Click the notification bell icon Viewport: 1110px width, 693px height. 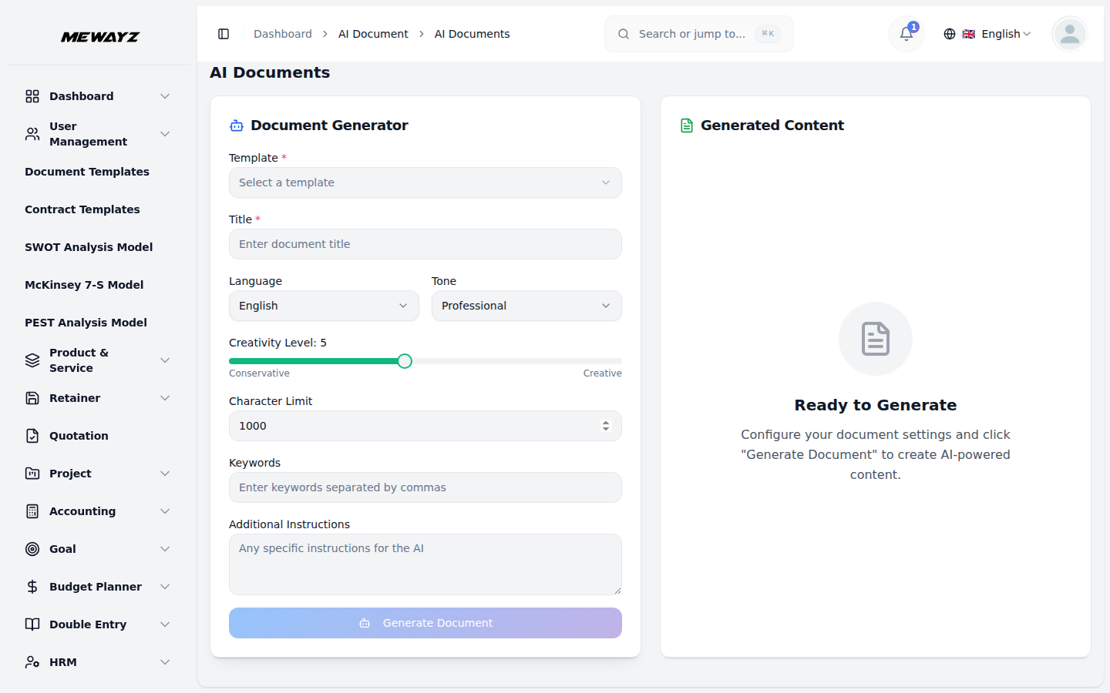(906, 34)
